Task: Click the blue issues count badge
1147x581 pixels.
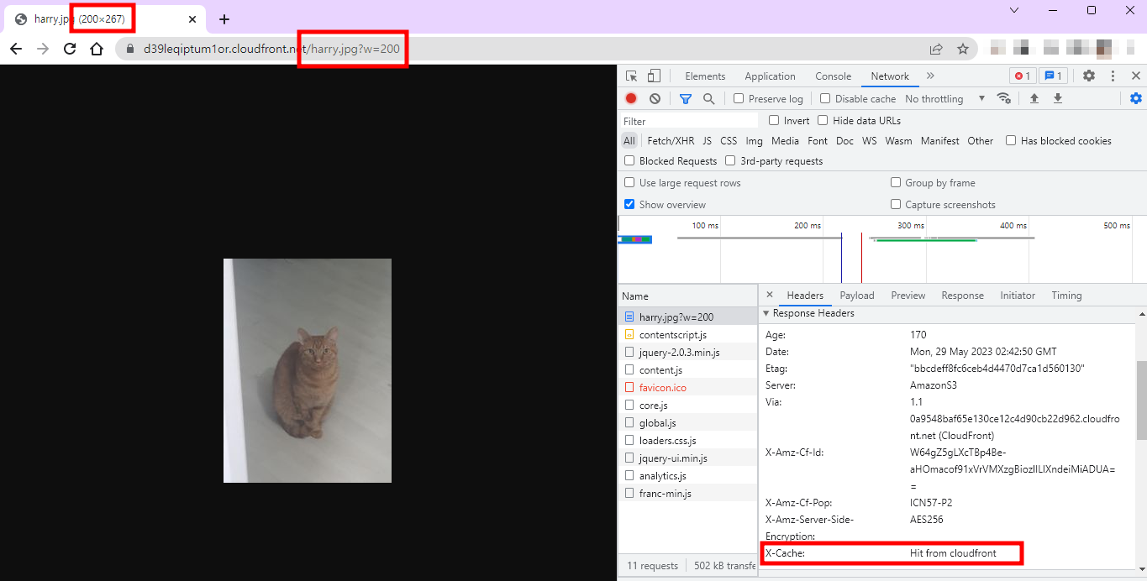Action: coord(1053,76)
